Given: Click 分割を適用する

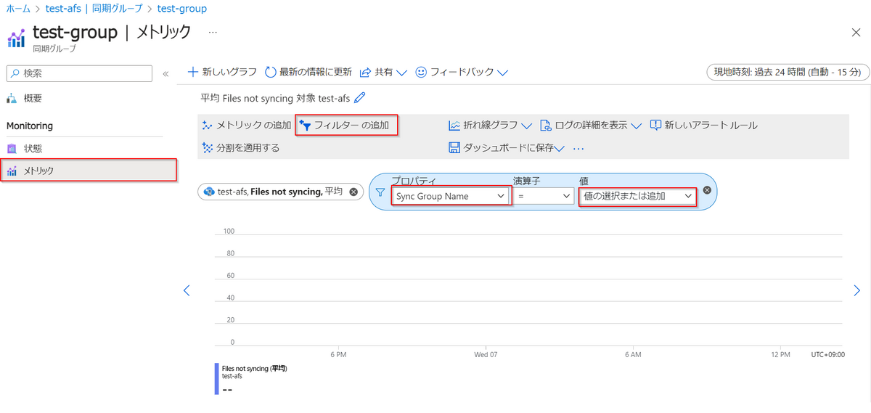Looking at the screenshot, I should click(240, 147).
